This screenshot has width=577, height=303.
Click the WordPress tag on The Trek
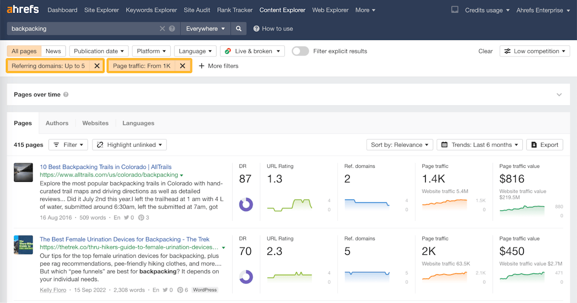[x=204, y=290]
